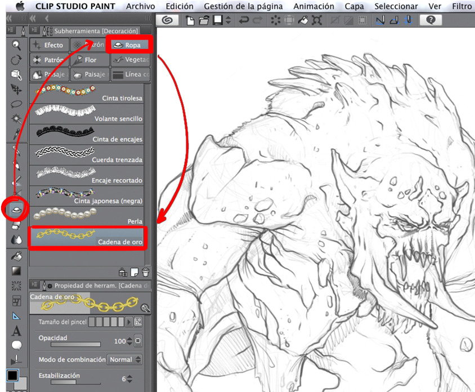The image size is (475, 392).
Task: Select the Text tool
Action: [16, 331]
